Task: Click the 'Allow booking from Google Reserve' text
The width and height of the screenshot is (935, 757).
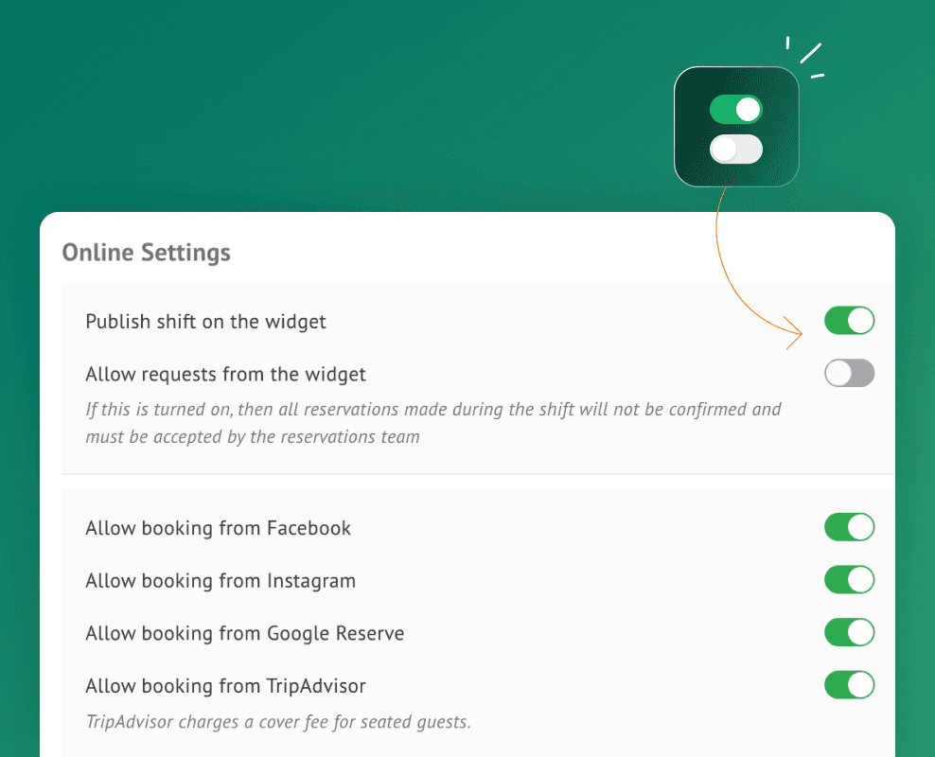Action: (244, 633)
